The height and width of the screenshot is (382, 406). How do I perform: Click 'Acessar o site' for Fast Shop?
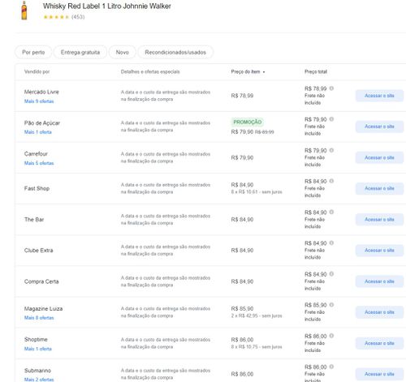pos(379,188)
